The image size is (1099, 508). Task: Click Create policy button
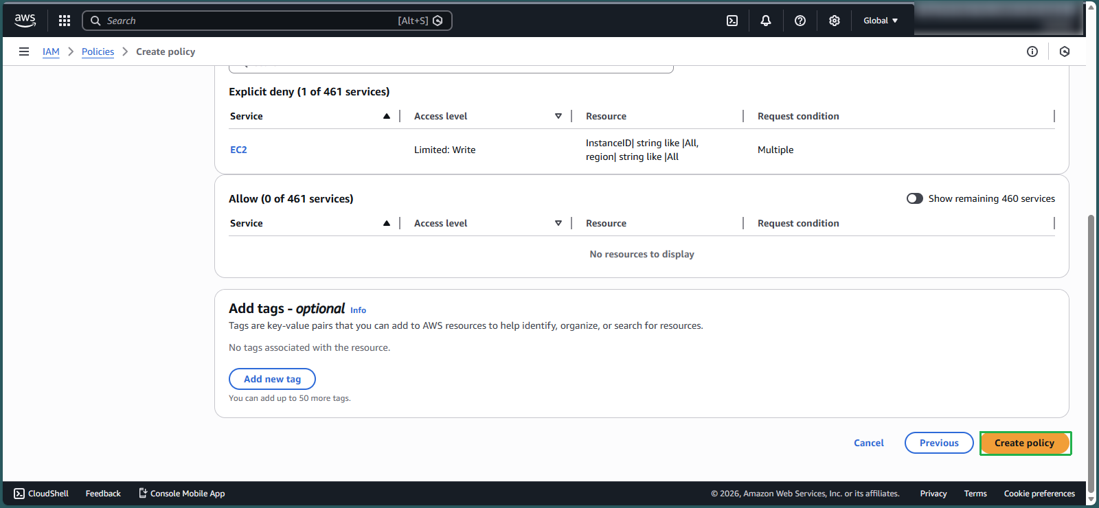(x=1025, y=443)
